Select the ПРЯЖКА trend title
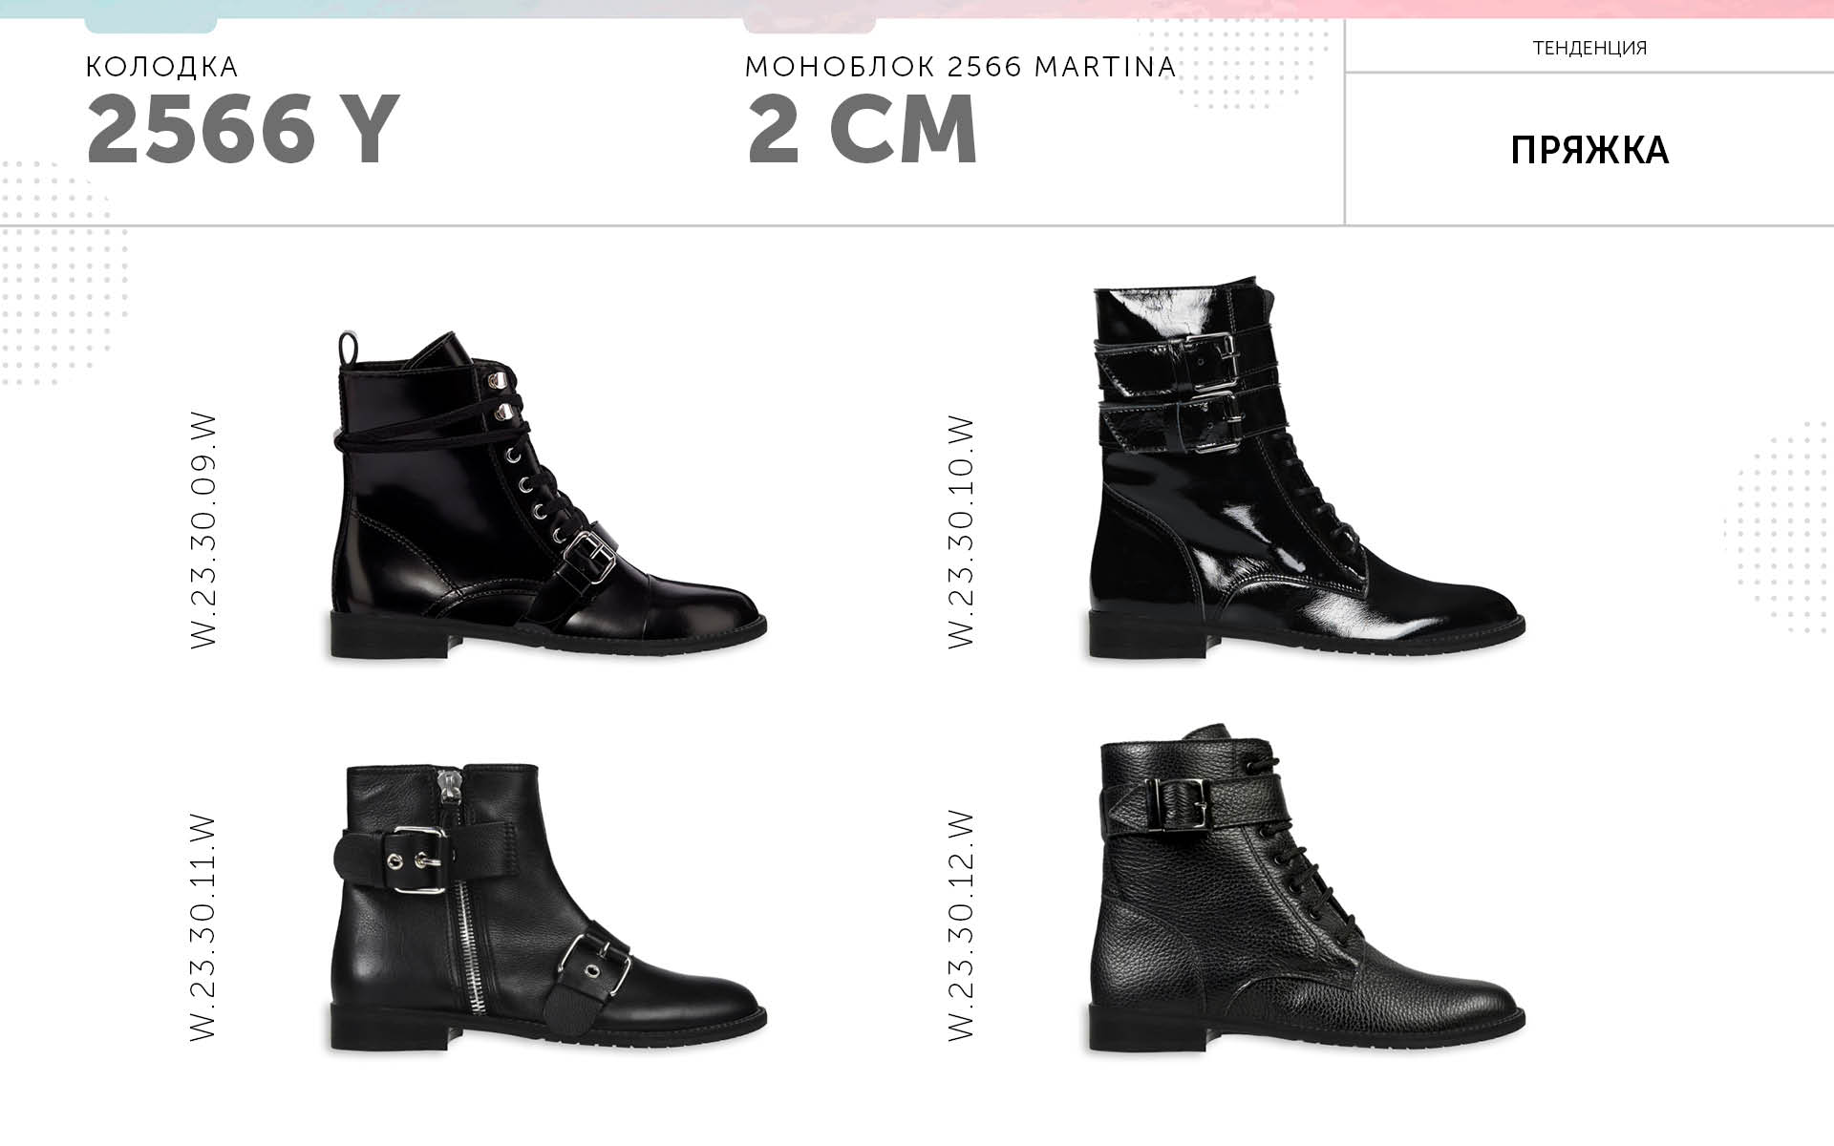 pos(1589,150)
